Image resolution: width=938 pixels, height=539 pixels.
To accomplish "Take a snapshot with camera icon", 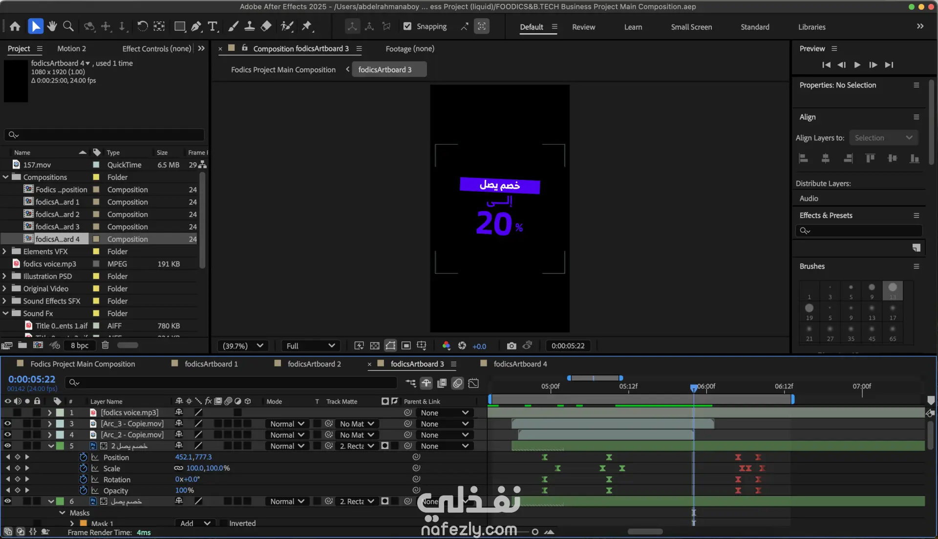I will tap(511, 345).
